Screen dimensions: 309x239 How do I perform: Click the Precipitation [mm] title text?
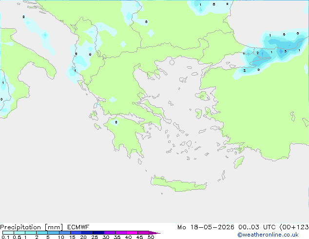(32, 227)
